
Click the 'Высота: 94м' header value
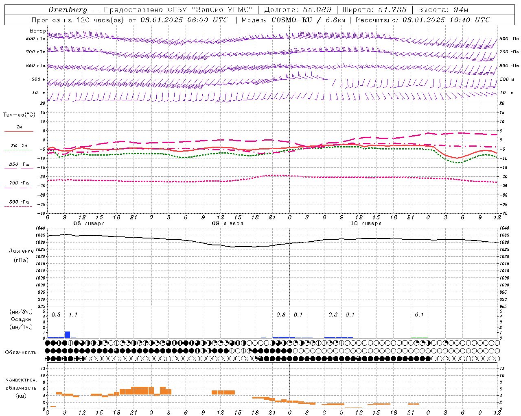tap(444, 10)
